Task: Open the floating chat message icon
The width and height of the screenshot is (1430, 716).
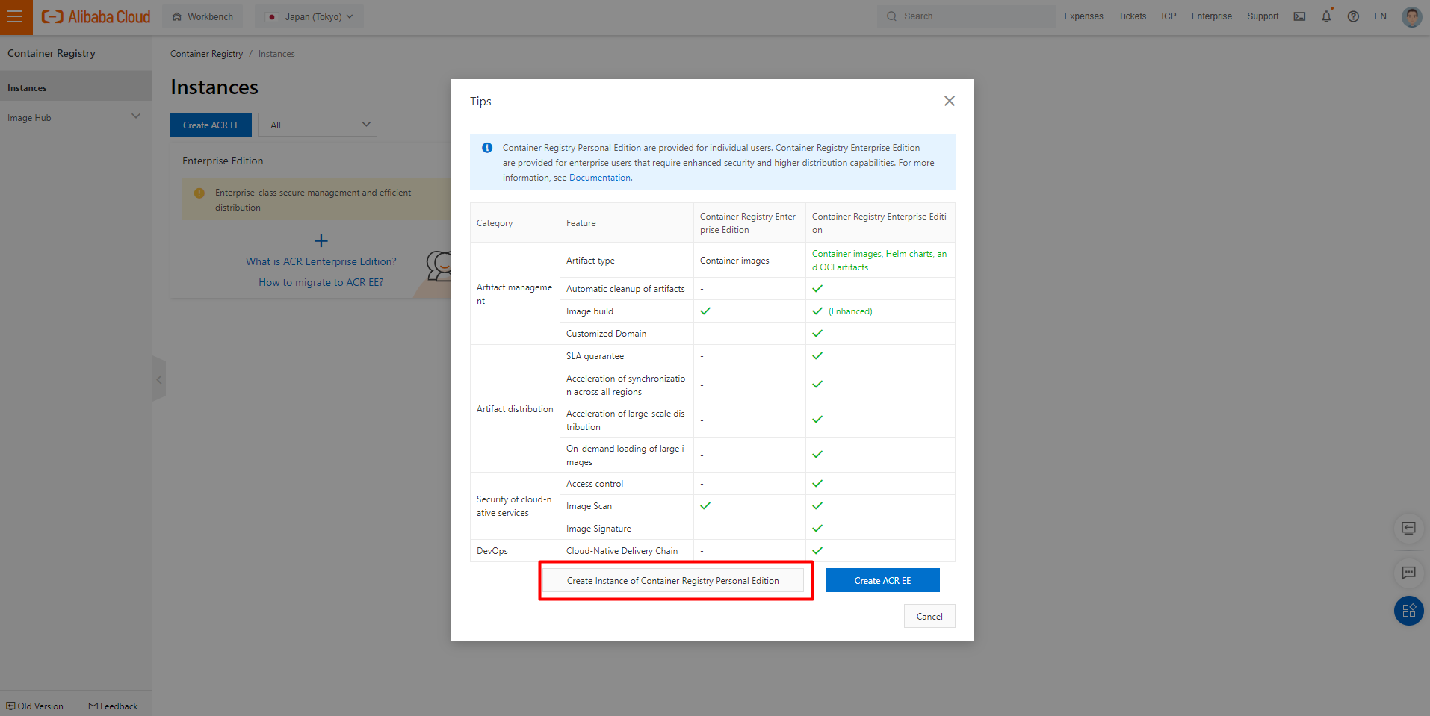Action: pyautogui.click(x=1409, y=573)
